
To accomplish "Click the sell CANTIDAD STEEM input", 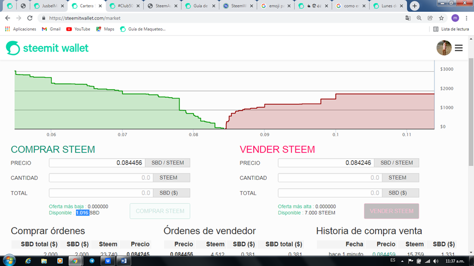I will [330, 178].
